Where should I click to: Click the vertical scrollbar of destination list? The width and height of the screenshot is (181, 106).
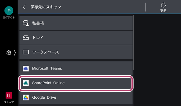(x=133, y=43)
